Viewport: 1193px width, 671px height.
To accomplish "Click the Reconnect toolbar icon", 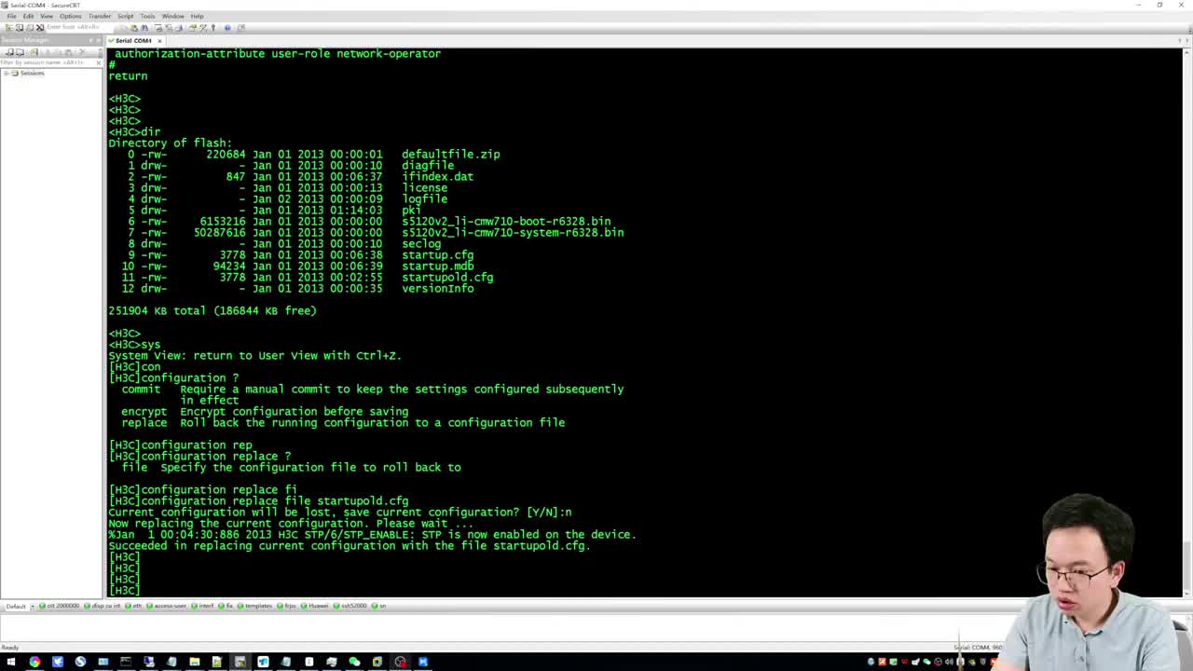I will coord(30,27).
